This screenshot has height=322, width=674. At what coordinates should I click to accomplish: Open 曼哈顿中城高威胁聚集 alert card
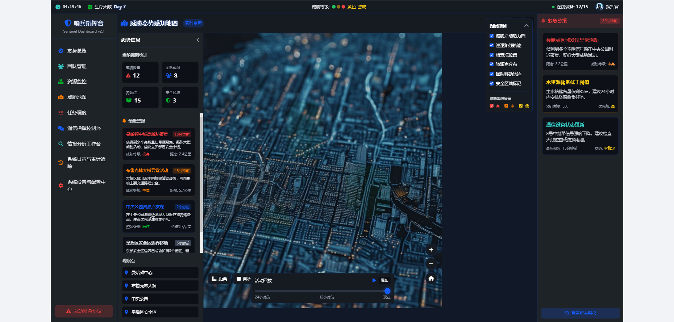[x=158, y=144]
